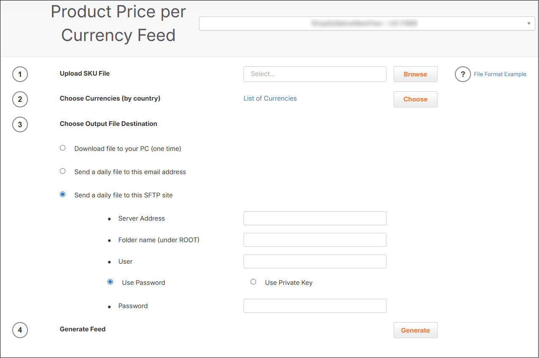The width and height of the screenshot is (539, 358).
Task: Open the File Format Example link
Action: point(500,74)
